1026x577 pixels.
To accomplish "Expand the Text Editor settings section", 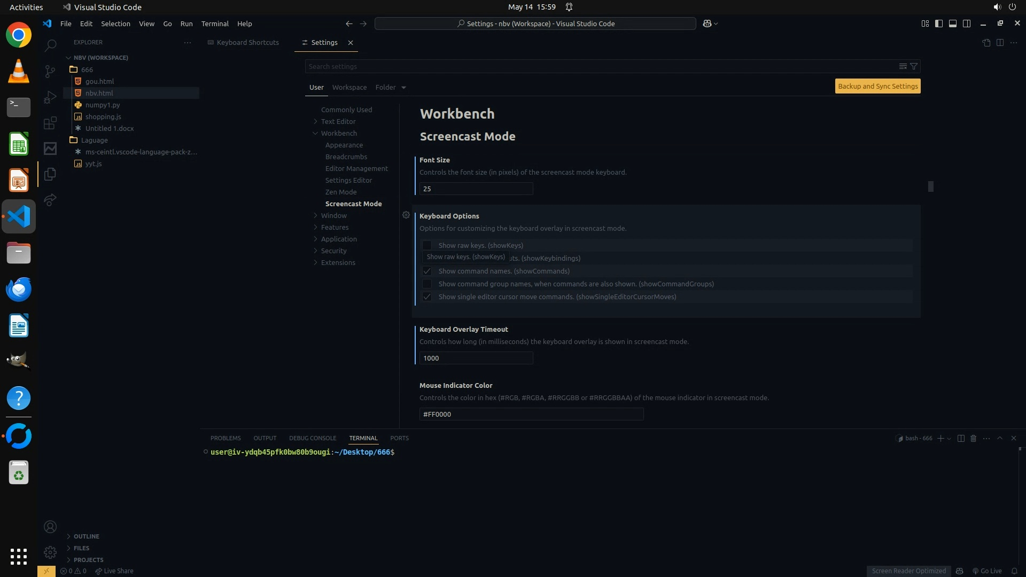I will click(x=338, y=121).
